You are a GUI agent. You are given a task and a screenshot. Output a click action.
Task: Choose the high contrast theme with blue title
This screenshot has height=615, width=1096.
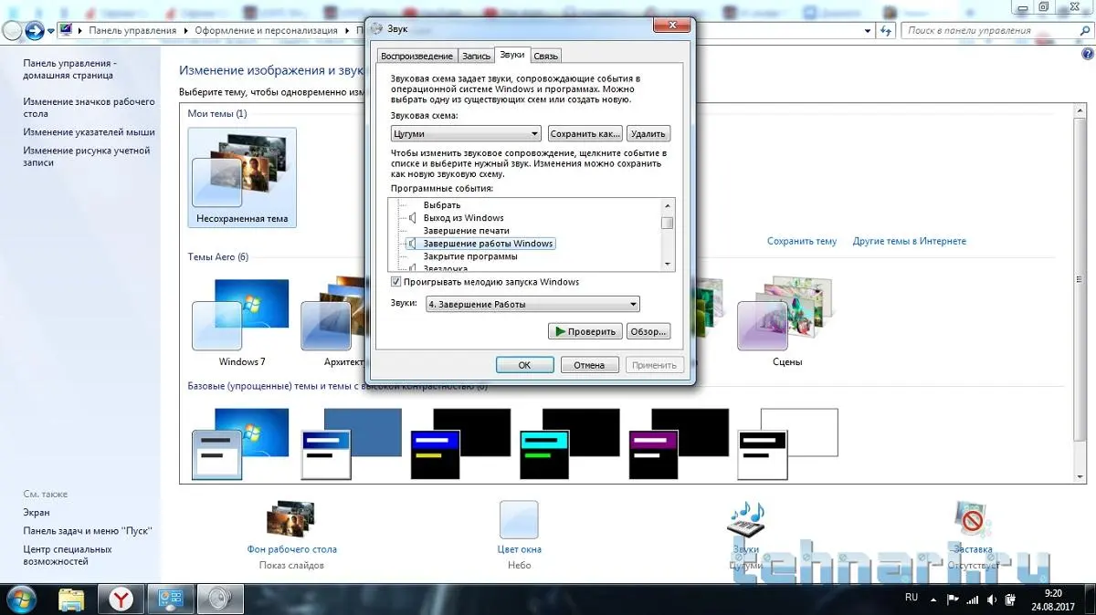460,443
